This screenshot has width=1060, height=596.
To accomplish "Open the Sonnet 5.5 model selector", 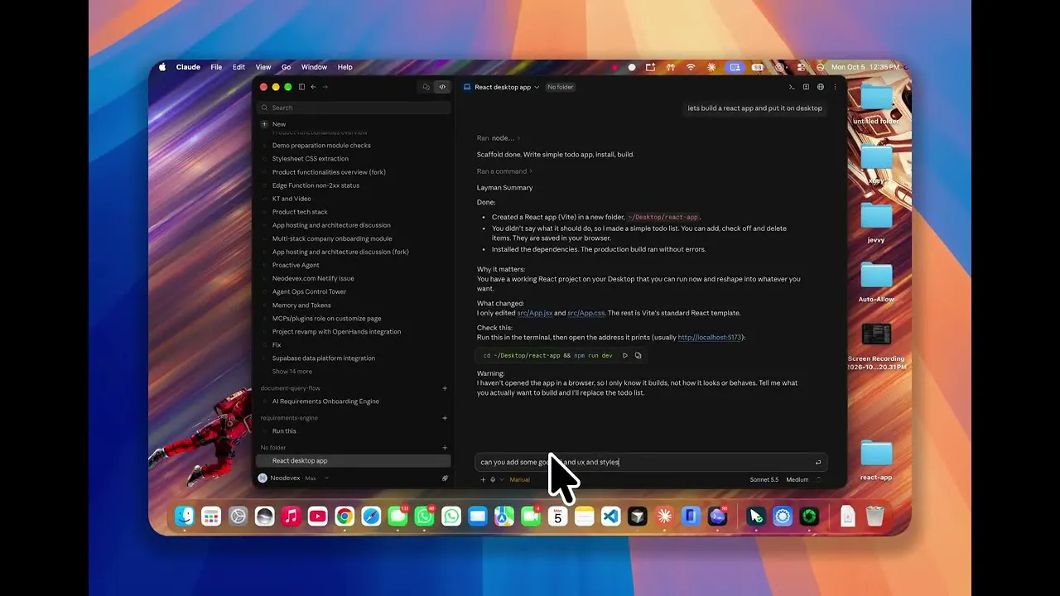I will 764,479.
